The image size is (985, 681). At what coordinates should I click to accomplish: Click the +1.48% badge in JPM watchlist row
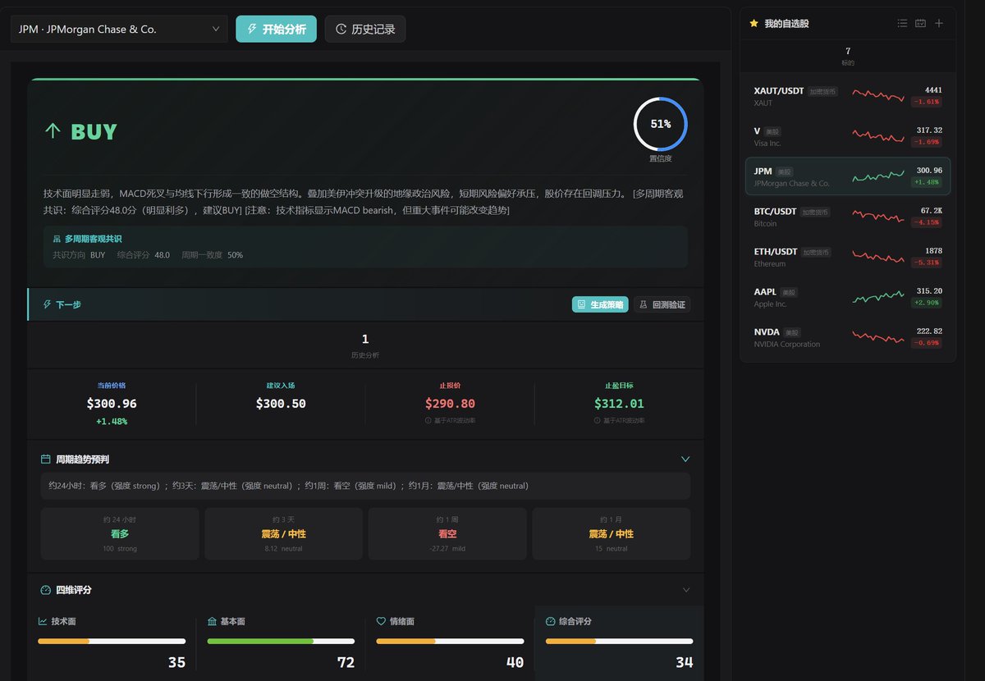pos(926,182)
